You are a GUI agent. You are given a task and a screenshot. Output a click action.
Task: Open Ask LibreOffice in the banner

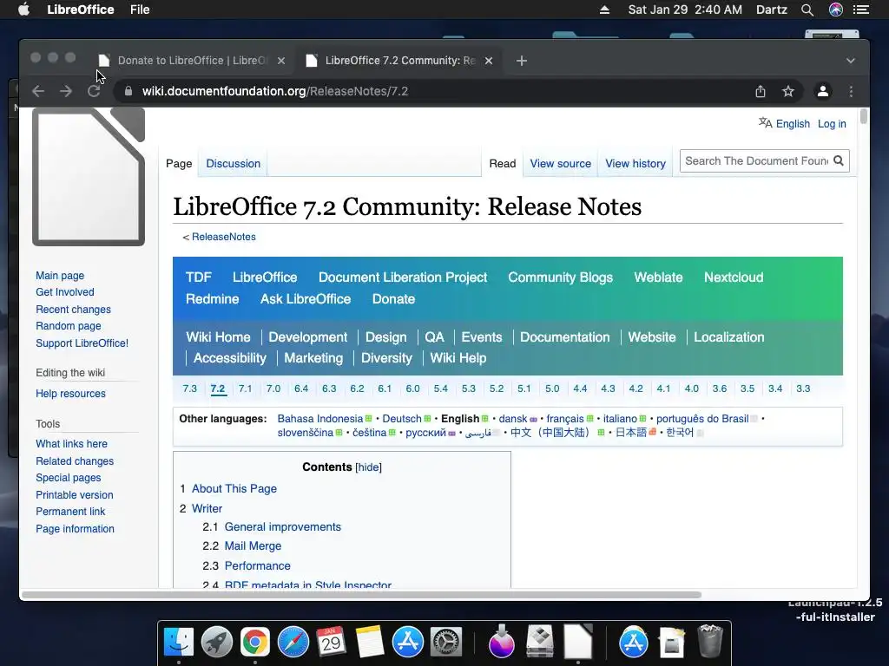[x=306, y=299]
